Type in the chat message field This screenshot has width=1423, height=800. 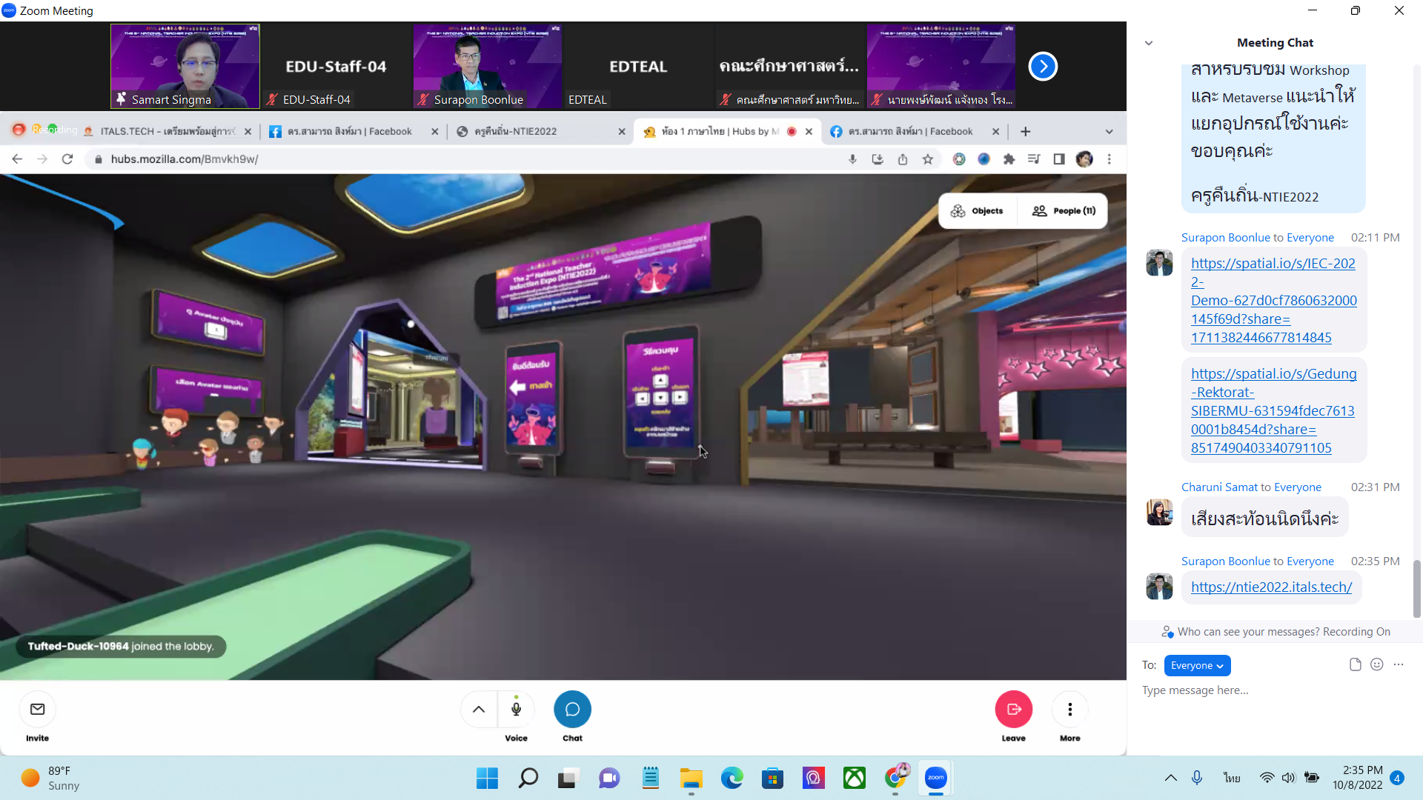1260,690
